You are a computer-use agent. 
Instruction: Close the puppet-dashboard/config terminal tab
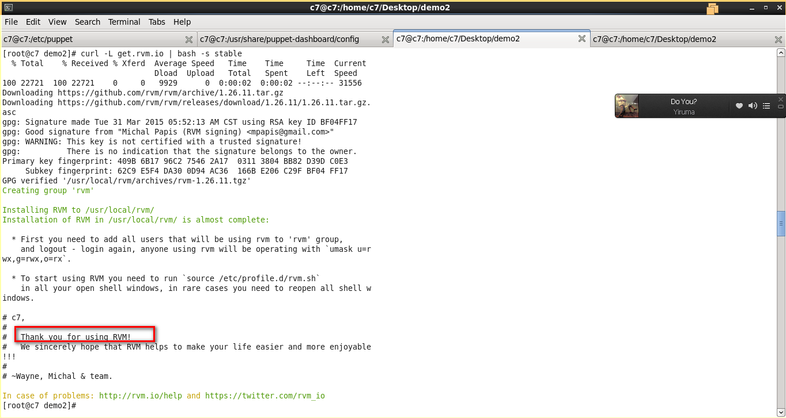pyautogui.click(x=386, y=39)
